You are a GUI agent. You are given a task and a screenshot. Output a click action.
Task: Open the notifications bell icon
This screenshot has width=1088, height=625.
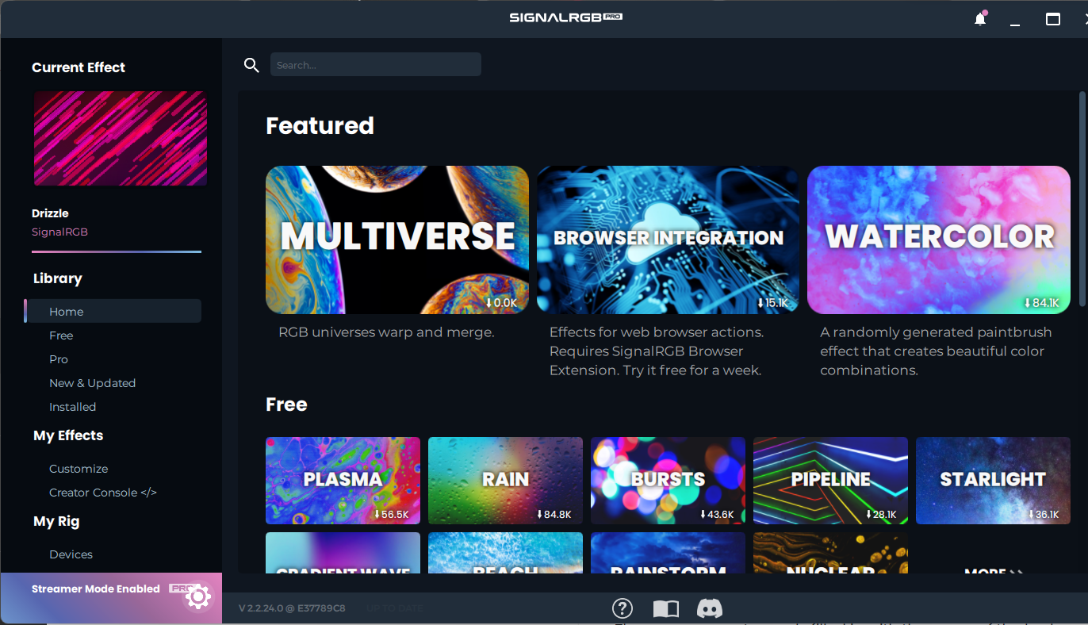click(980, 19)
